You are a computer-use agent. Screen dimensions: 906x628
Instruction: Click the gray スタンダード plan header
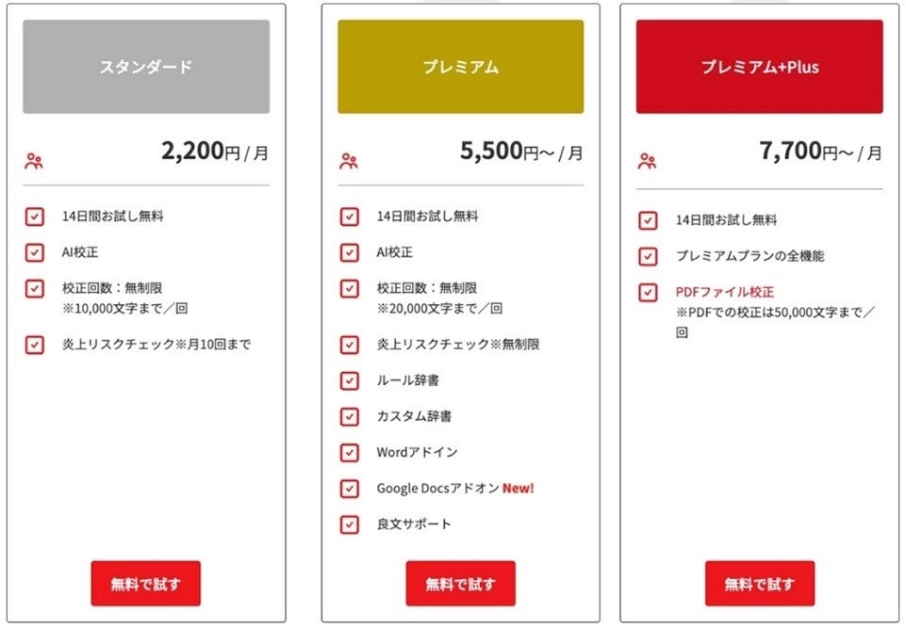146,67
